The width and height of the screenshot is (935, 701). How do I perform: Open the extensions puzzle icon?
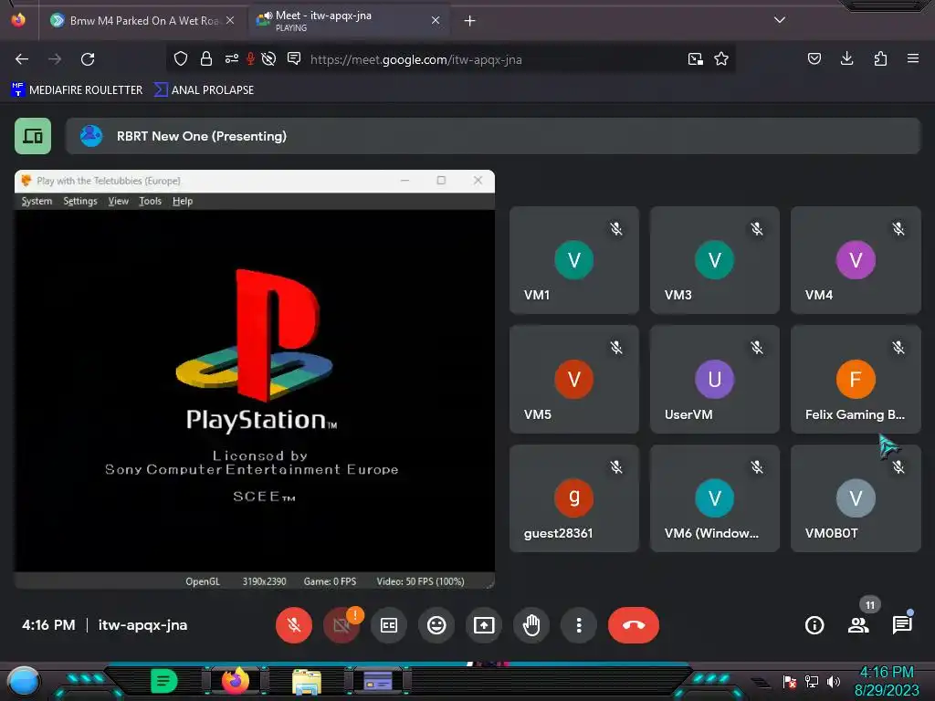(880, 58)
